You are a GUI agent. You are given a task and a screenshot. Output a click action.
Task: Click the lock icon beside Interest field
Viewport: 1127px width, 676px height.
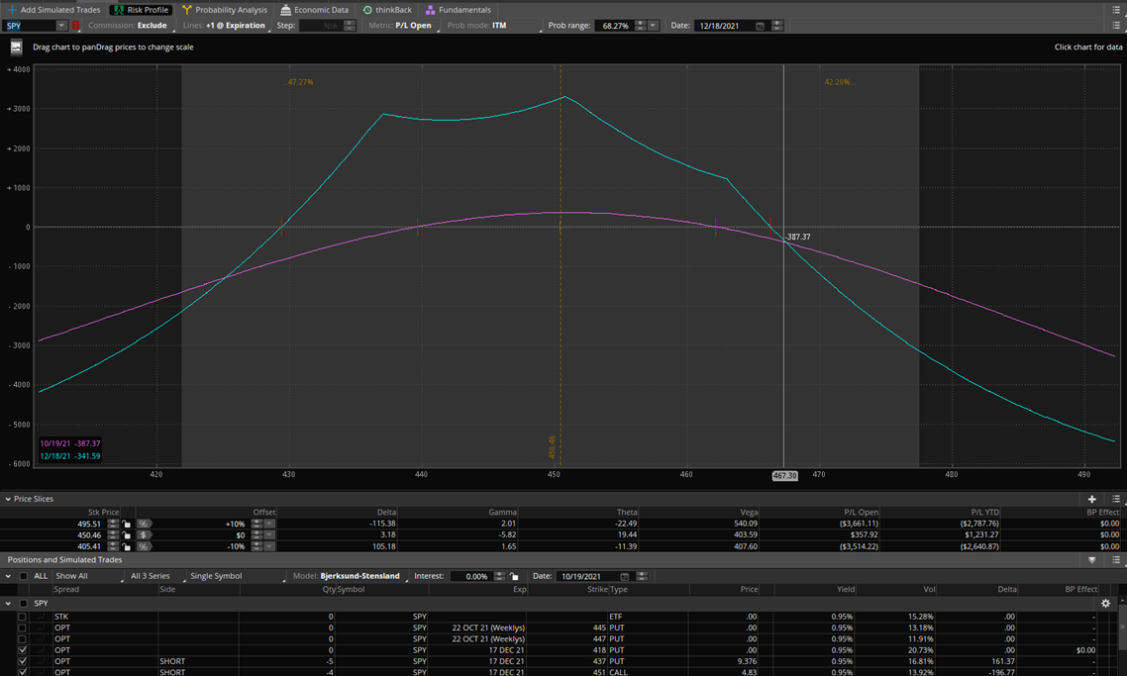click(x=514, y=576)
